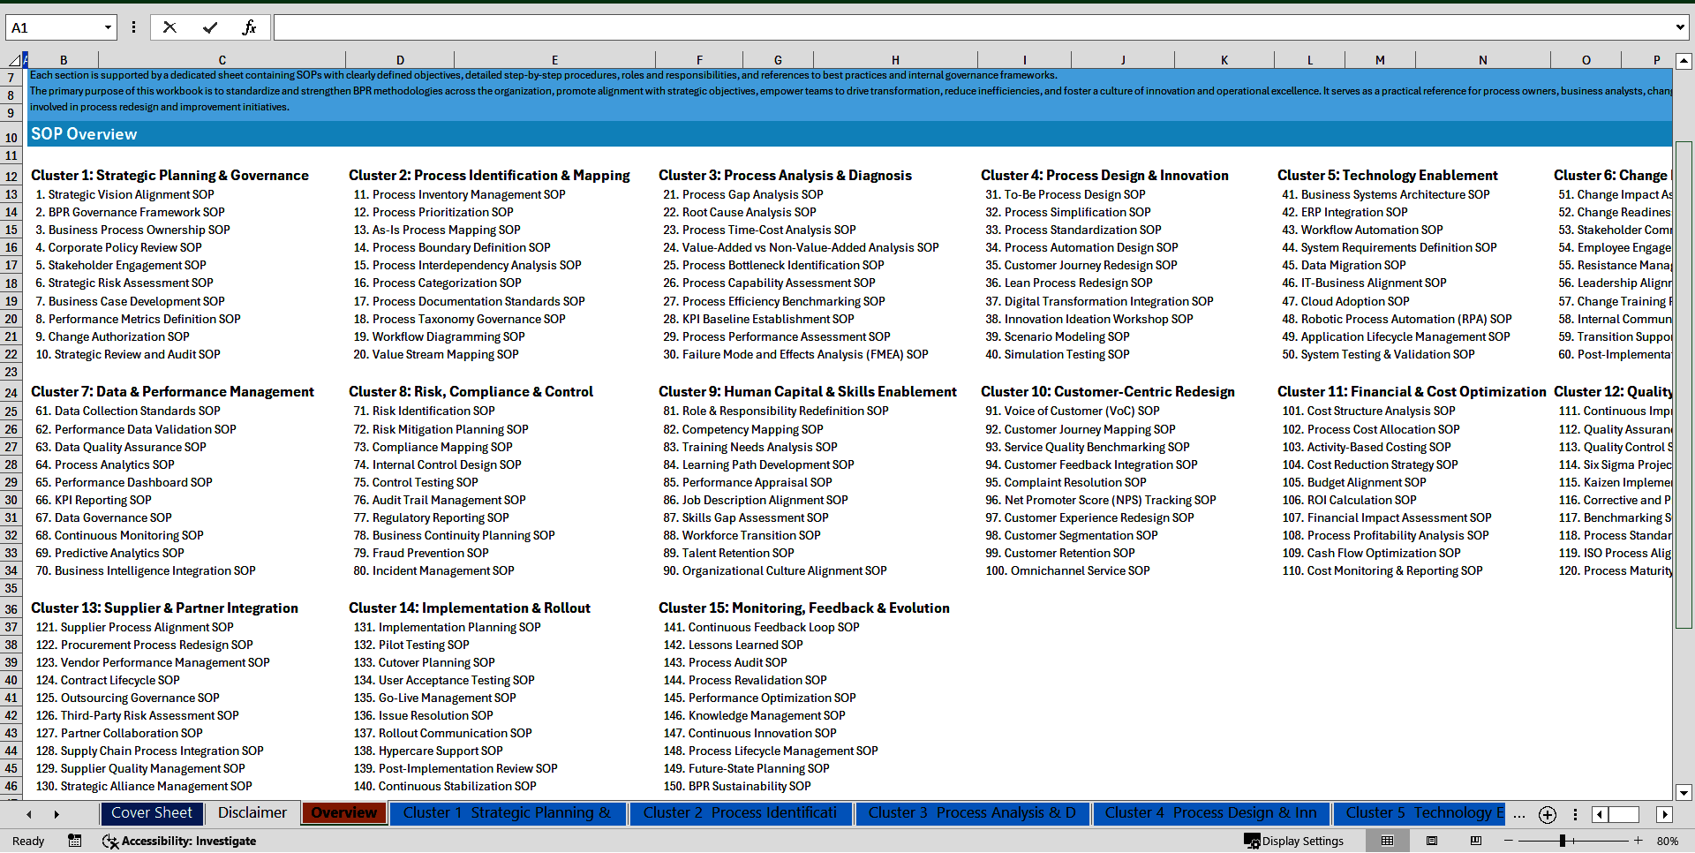Open the Cover Sheet tab
Image resolution: width=1695 pixels, height=853 pixels.
[x=151, y=812]
